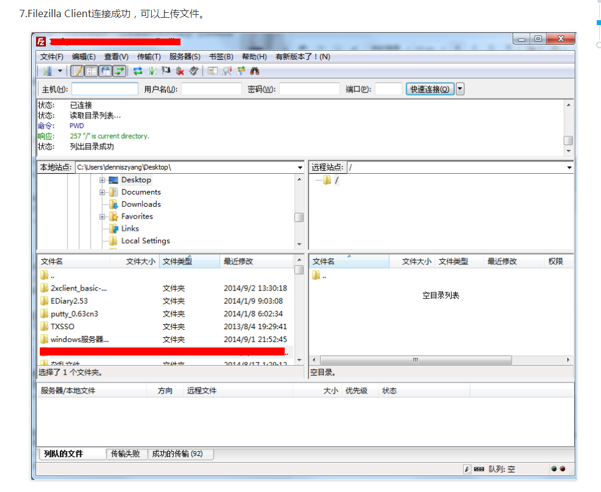Toggle synchronized browsing icon
This screenshot has height=492, width=601.
[x=241, y=71]
